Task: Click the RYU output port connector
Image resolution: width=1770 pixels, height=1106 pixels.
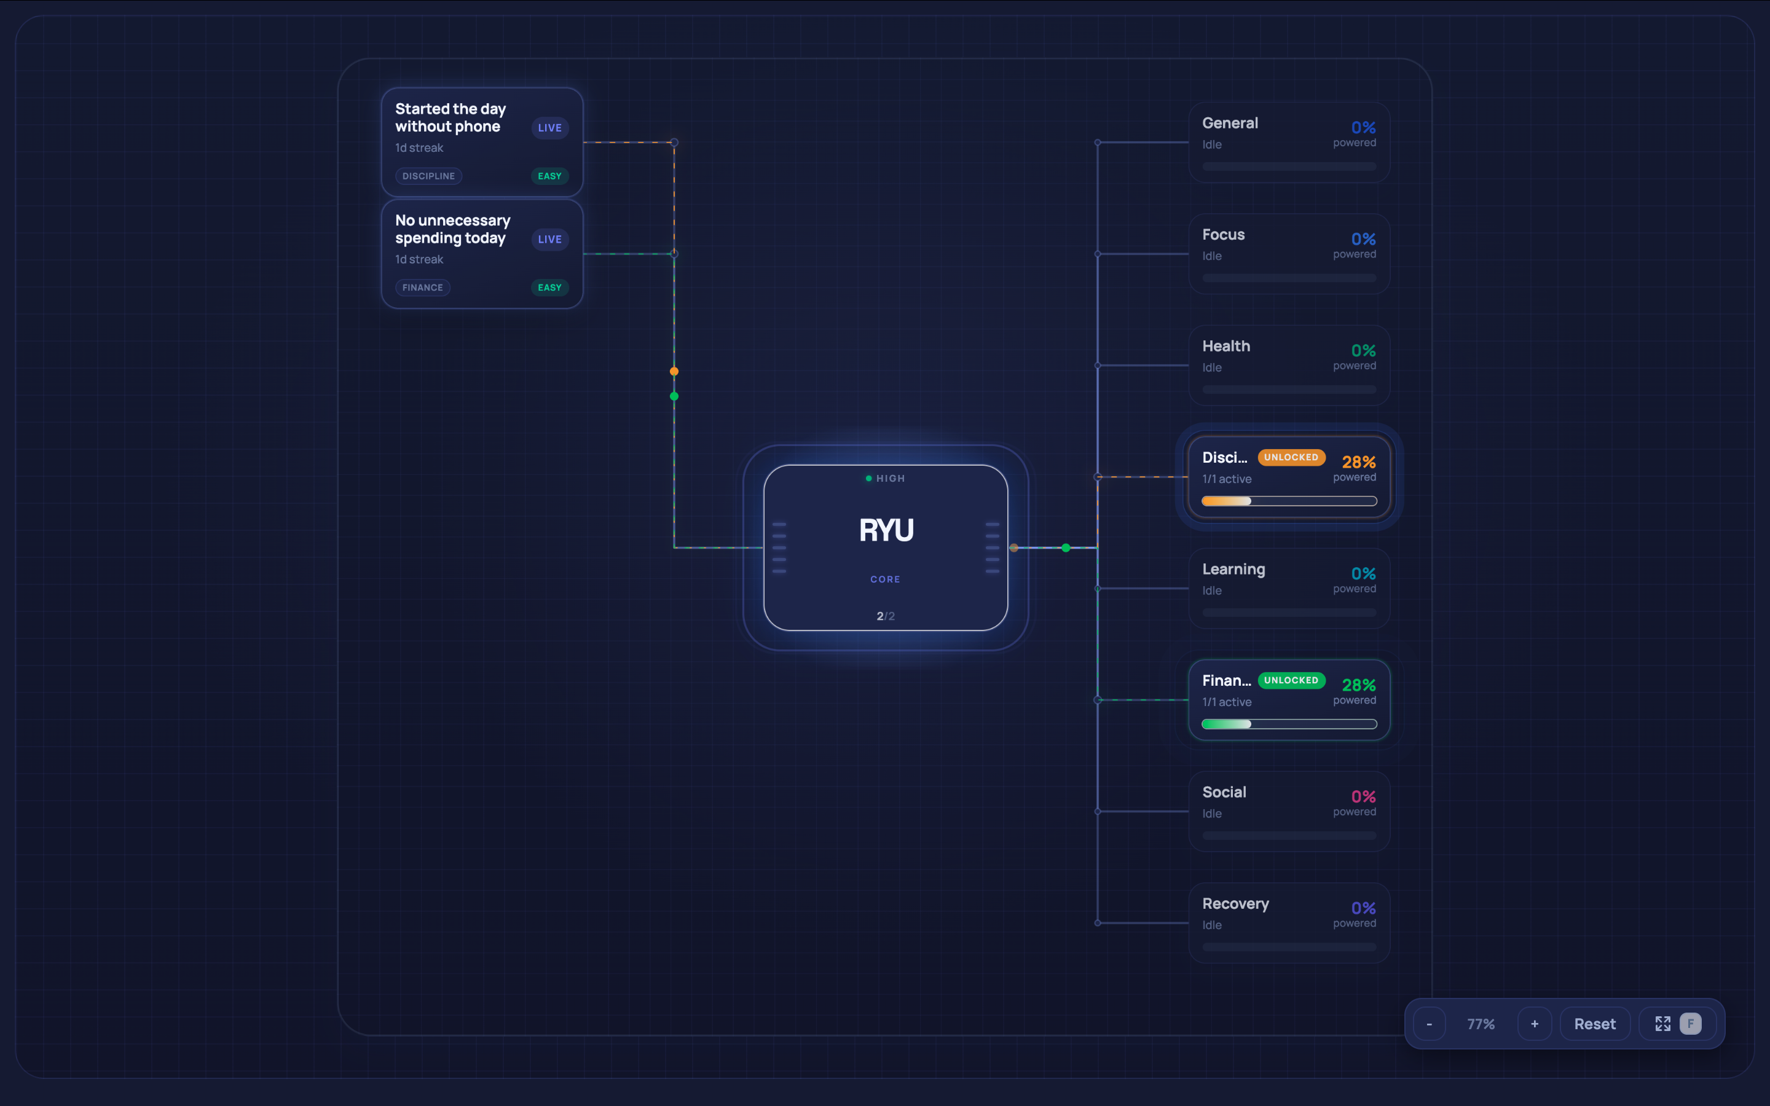Action: pos(1013,548)
